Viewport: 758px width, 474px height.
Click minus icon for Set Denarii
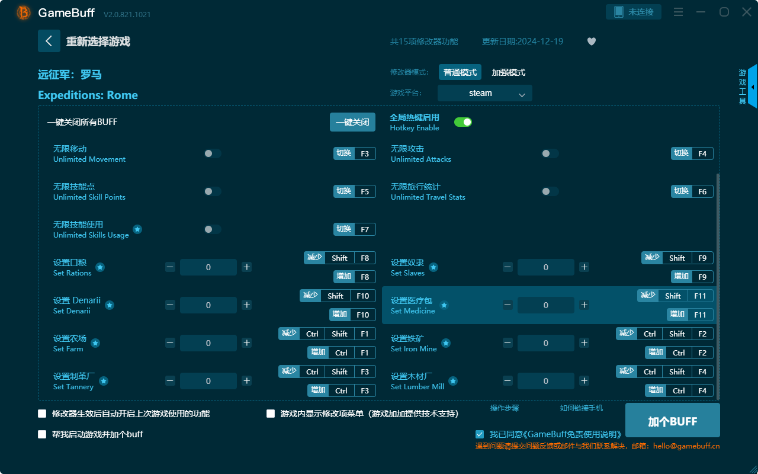point(170,305)
